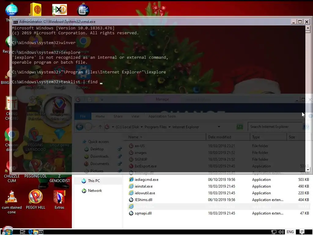This screenshot has height=235, width=313.
Task: Open the Action Center notification icon
Action: pos(302,232)
